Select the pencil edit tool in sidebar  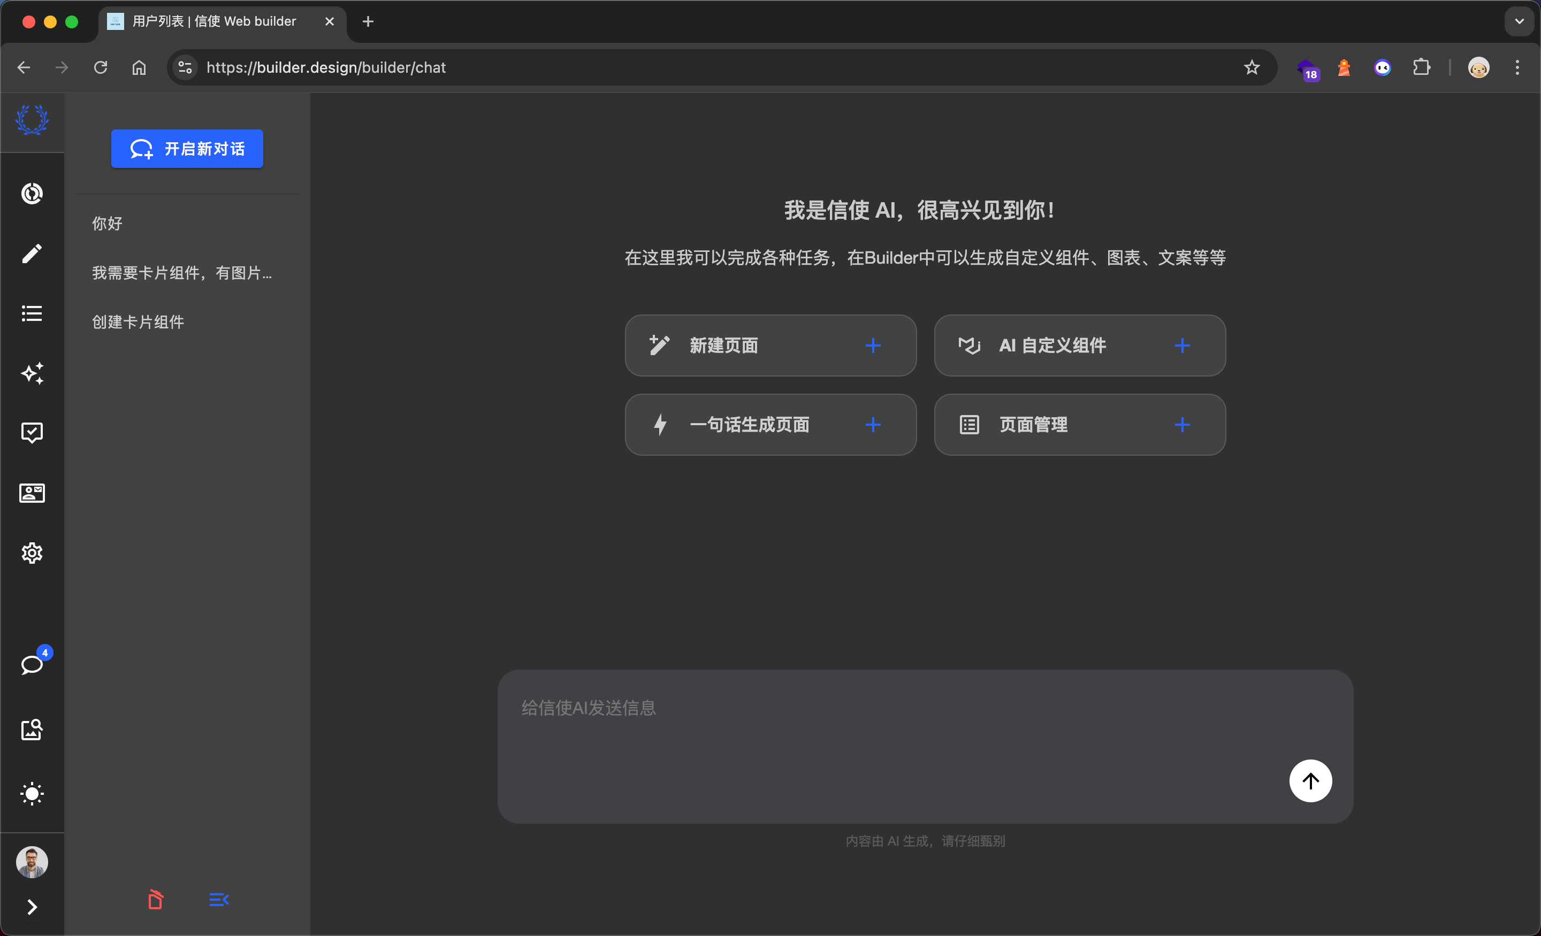coord(32,253)
